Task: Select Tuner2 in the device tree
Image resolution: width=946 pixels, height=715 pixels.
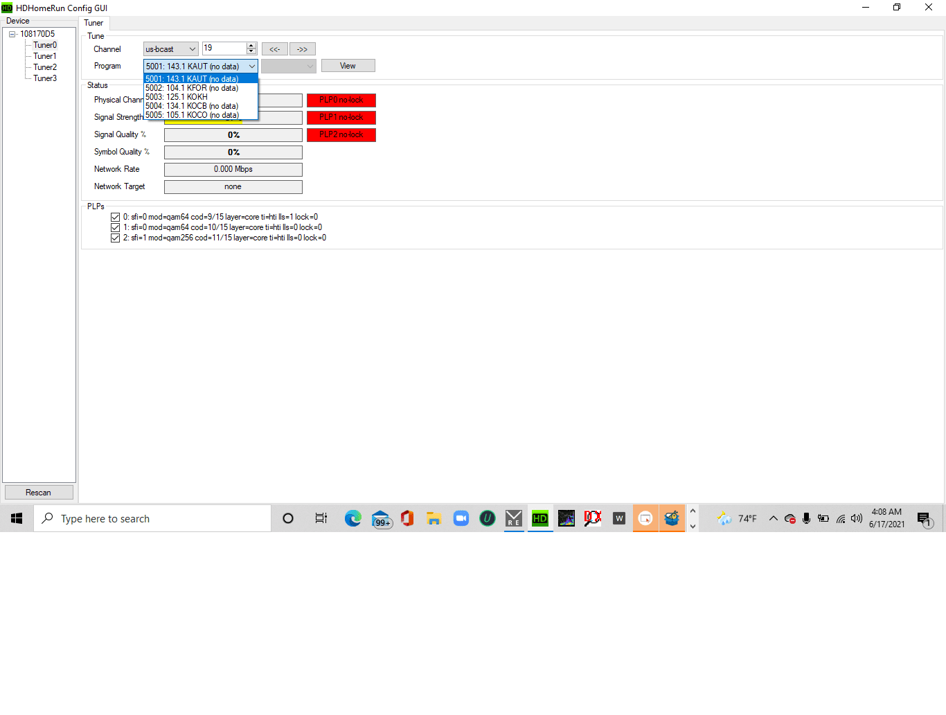Action: [x=45, y=67]
